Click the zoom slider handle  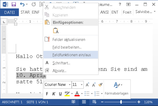[121, 102]
